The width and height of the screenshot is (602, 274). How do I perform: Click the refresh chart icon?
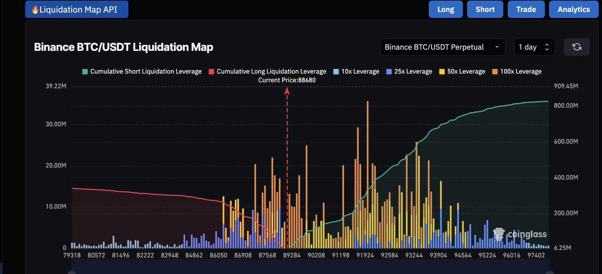pyautogui.click(x=577, y=47)
